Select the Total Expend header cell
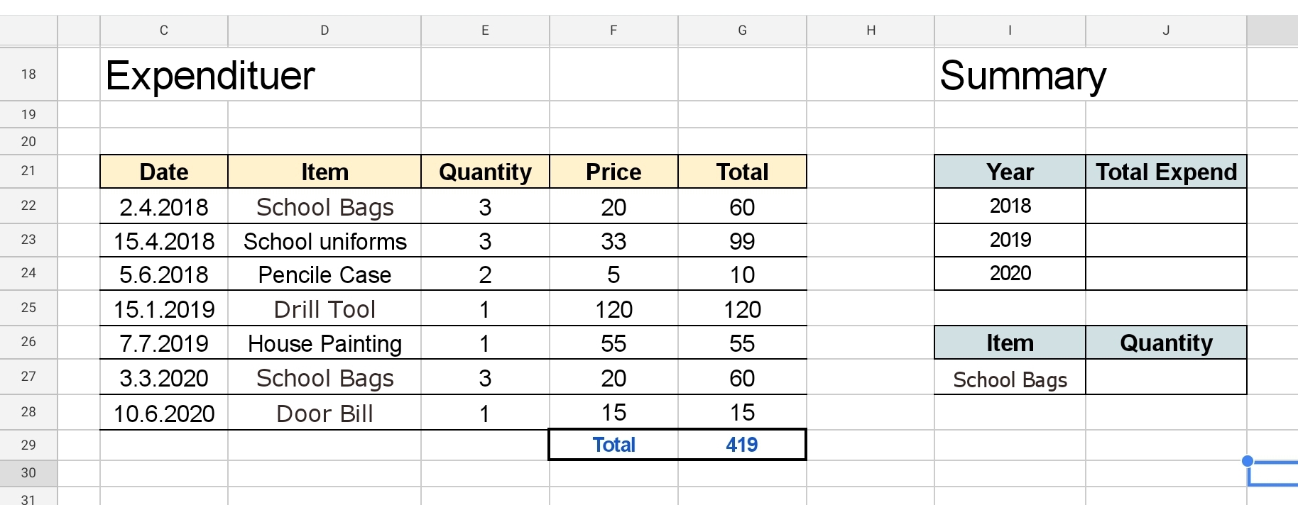This screenshot has width=1298, height=505. pyautogui.click(x=1166, y=172)
